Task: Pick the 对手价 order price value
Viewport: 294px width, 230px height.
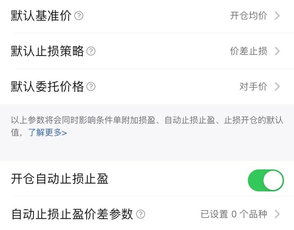Action: (253, 87)
